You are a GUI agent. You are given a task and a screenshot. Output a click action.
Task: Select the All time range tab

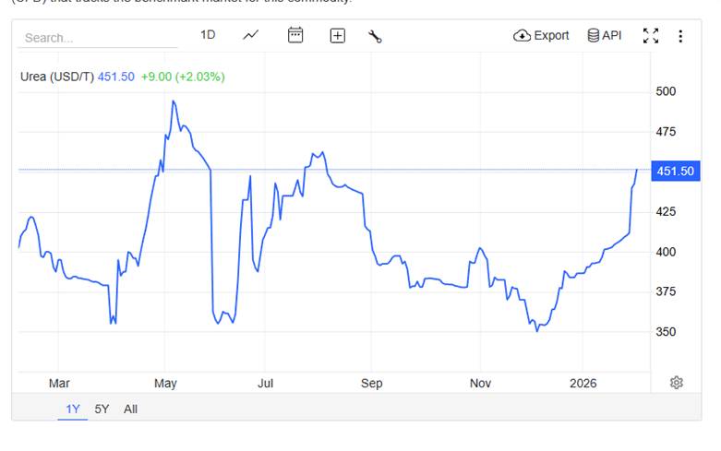tap(130, 409)
